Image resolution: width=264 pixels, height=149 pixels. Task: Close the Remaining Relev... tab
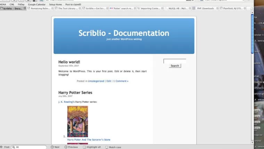point(52,8)
